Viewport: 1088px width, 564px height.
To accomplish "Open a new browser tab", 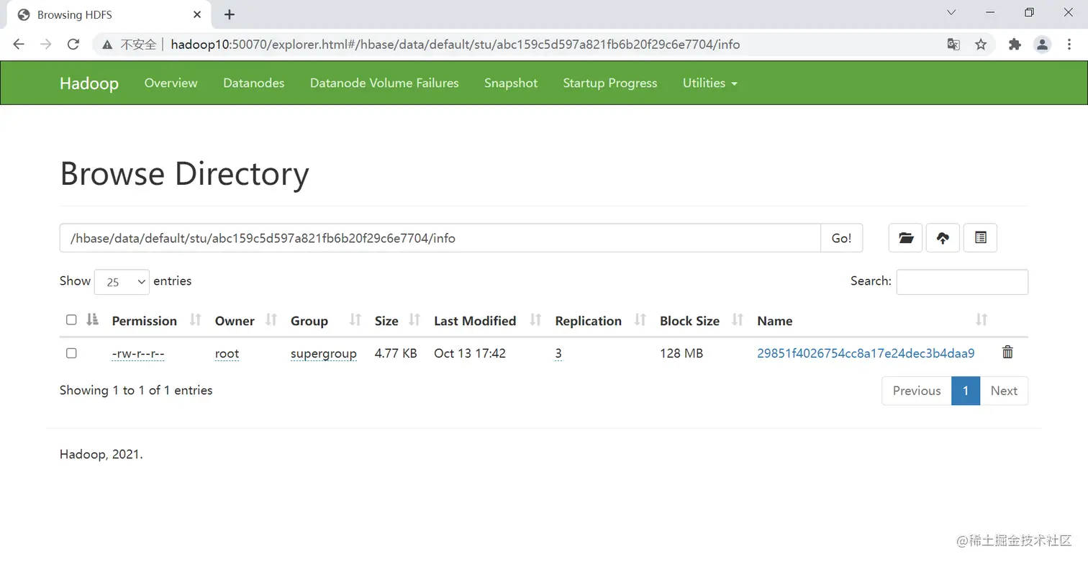I will point(230,14).
